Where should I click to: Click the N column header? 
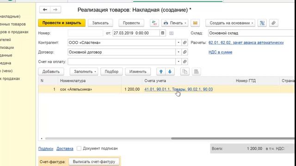click(x=48, y=81)
